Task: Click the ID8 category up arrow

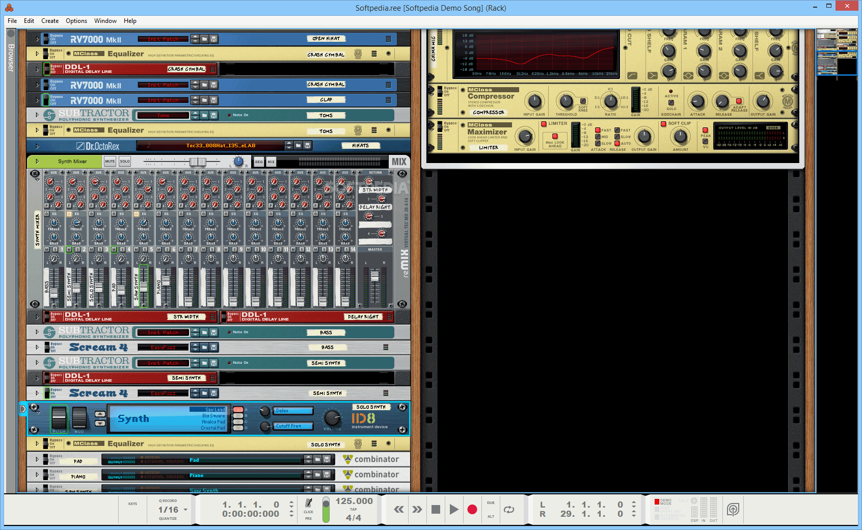Action: [100, 414]
